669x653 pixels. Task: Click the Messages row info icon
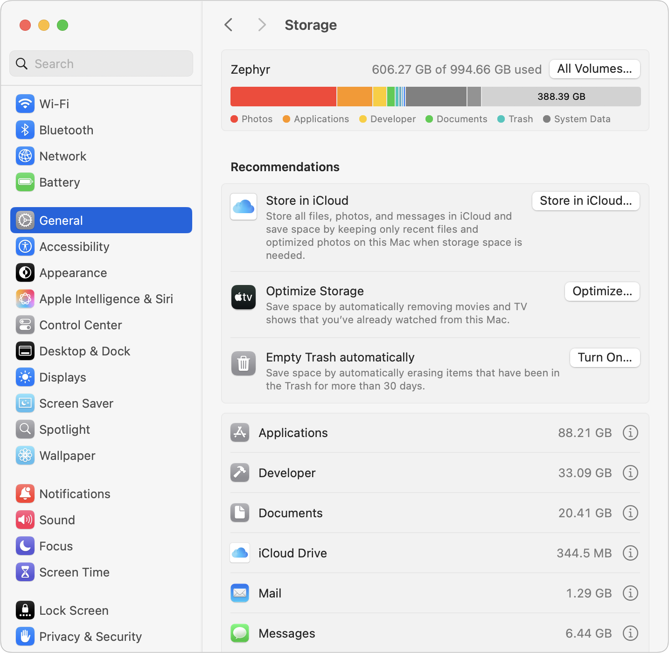click(630, 633)
